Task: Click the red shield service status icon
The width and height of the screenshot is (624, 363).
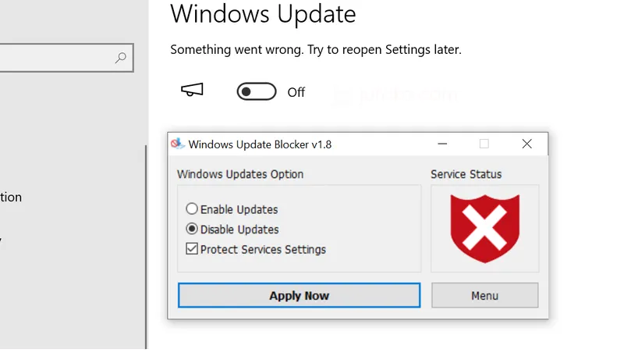Action: click(x=484, y=228)
